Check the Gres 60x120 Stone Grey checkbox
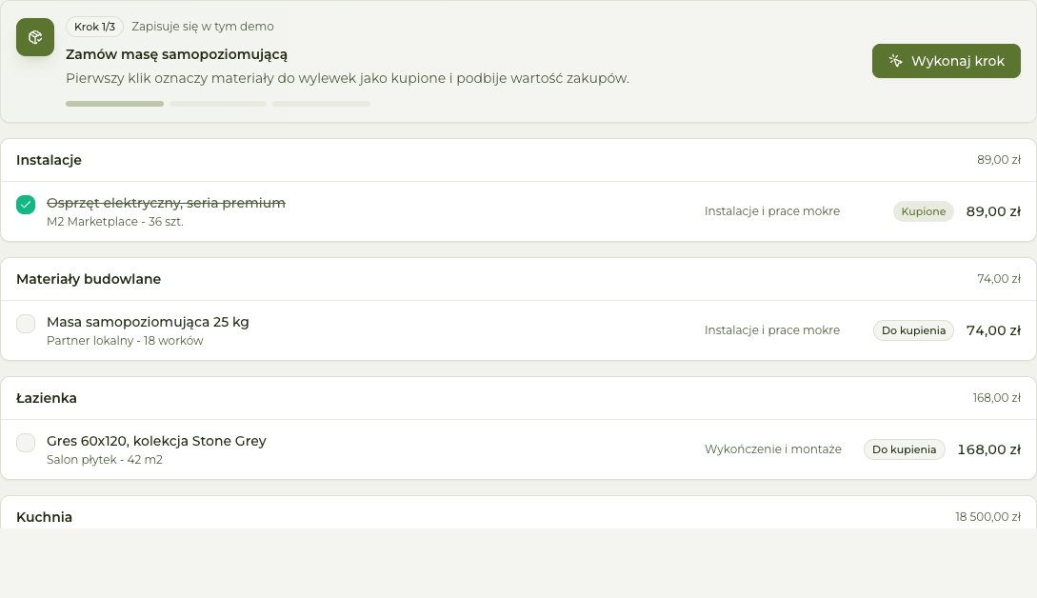Image resolution: width=1037 pixels, height=598 pixels. [x=26, y=443]
